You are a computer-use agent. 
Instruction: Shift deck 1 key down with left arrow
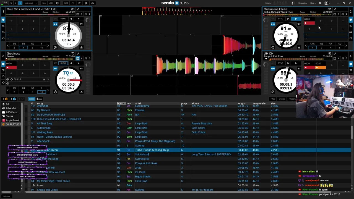click(82, 14)
